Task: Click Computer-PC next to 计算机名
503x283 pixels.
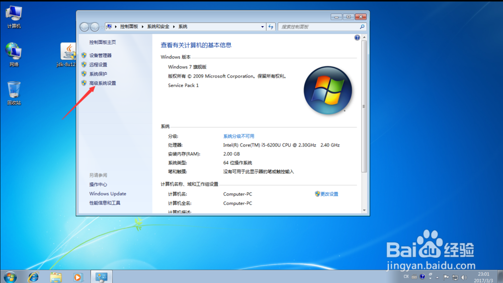Action: point(238,194)
